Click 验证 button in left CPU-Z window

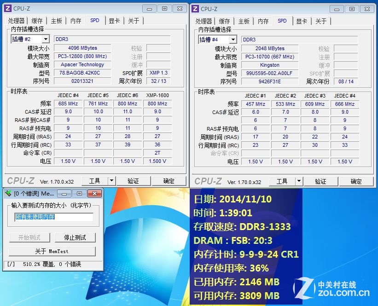(x=134, y=181)
